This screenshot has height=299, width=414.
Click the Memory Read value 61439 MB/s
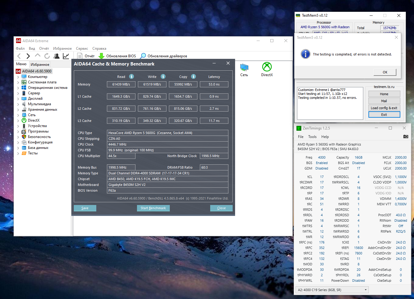(x=121, y=84)
